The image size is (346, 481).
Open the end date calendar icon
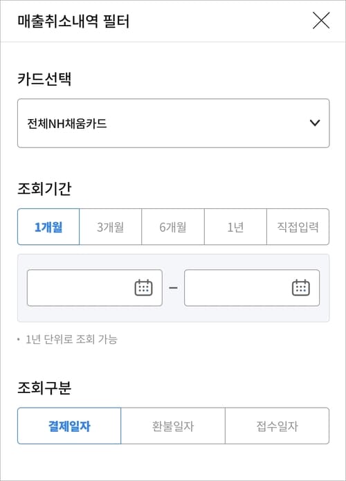pos(300,288)
